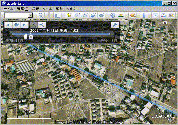Email the view with envelope icon

click(x=155, y=15)
